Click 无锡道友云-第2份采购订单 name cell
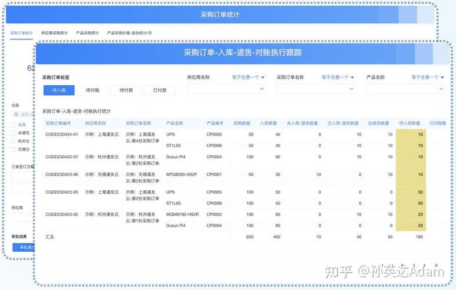The height and width of the screenshot is (290, 456). (x=143, y=177)
